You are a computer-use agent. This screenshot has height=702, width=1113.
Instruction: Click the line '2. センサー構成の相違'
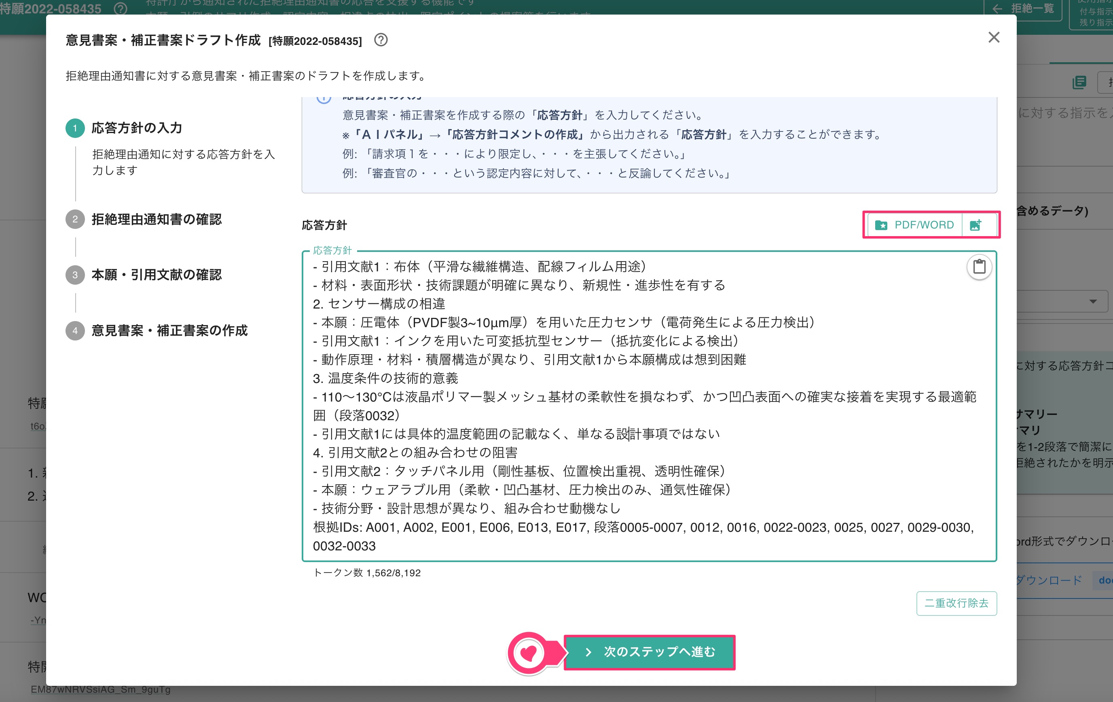point(379,304)
